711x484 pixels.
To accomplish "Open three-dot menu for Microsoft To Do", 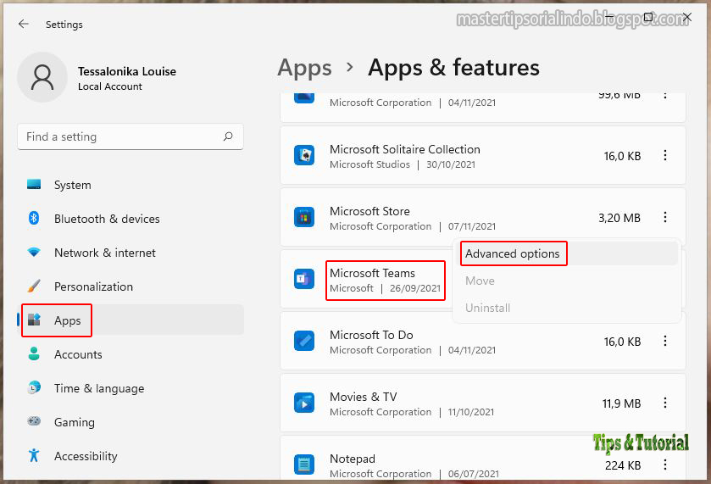I will [x=664, y=341].
